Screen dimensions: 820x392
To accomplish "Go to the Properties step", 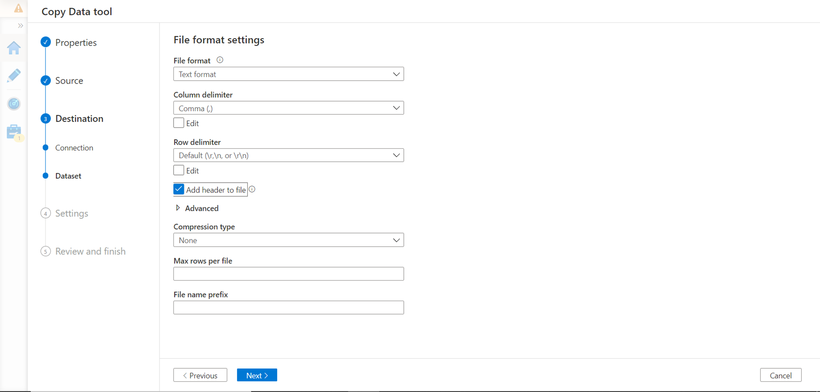I will (x=76, y=43).
